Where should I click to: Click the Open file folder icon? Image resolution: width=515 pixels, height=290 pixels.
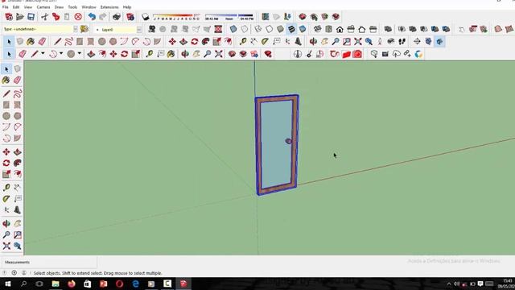point(20,17)
